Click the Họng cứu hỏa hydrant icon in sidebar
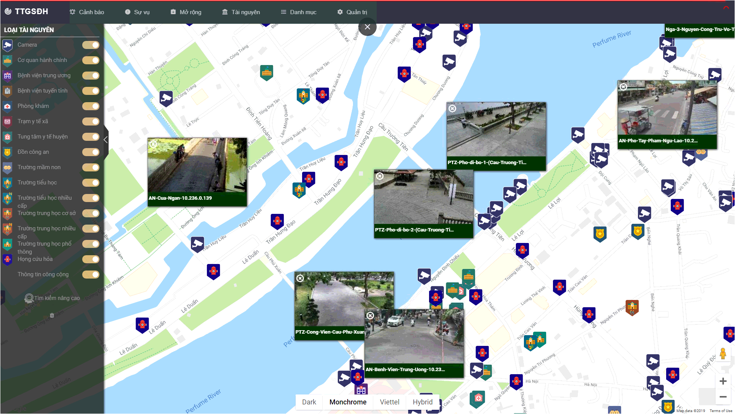735x414 pixels. pyautogui.click(x=7, y=259)
